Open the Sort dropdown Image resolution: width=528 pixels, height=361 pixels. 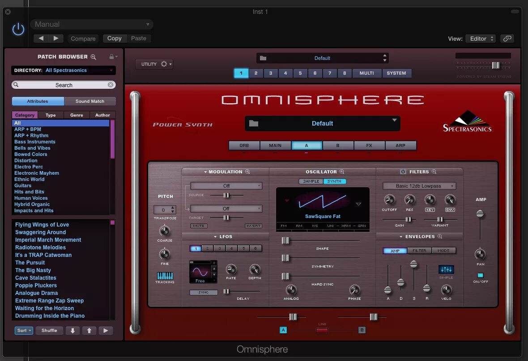24,331
